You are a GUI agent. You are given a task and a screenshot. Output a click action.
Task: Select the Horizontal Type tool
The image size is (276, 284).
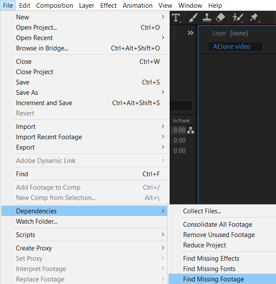click(176, 17)
